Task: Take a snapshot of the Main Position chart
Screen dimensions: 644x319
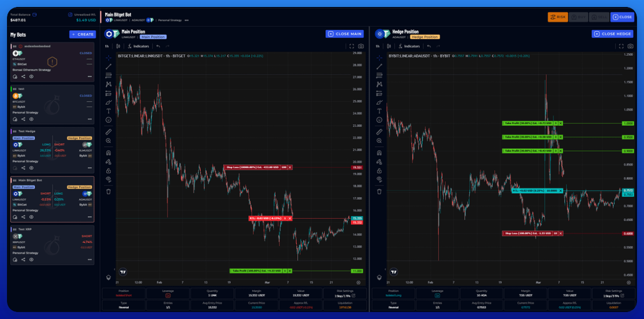Action: click(x=361, y=46)
